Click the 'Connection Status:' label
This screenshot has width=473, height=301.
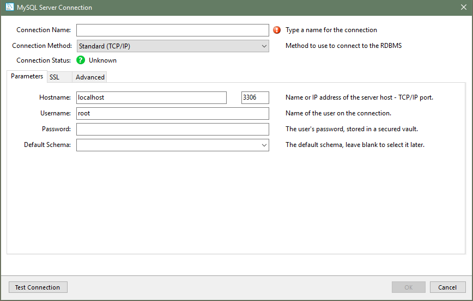(x=44, y=60)
